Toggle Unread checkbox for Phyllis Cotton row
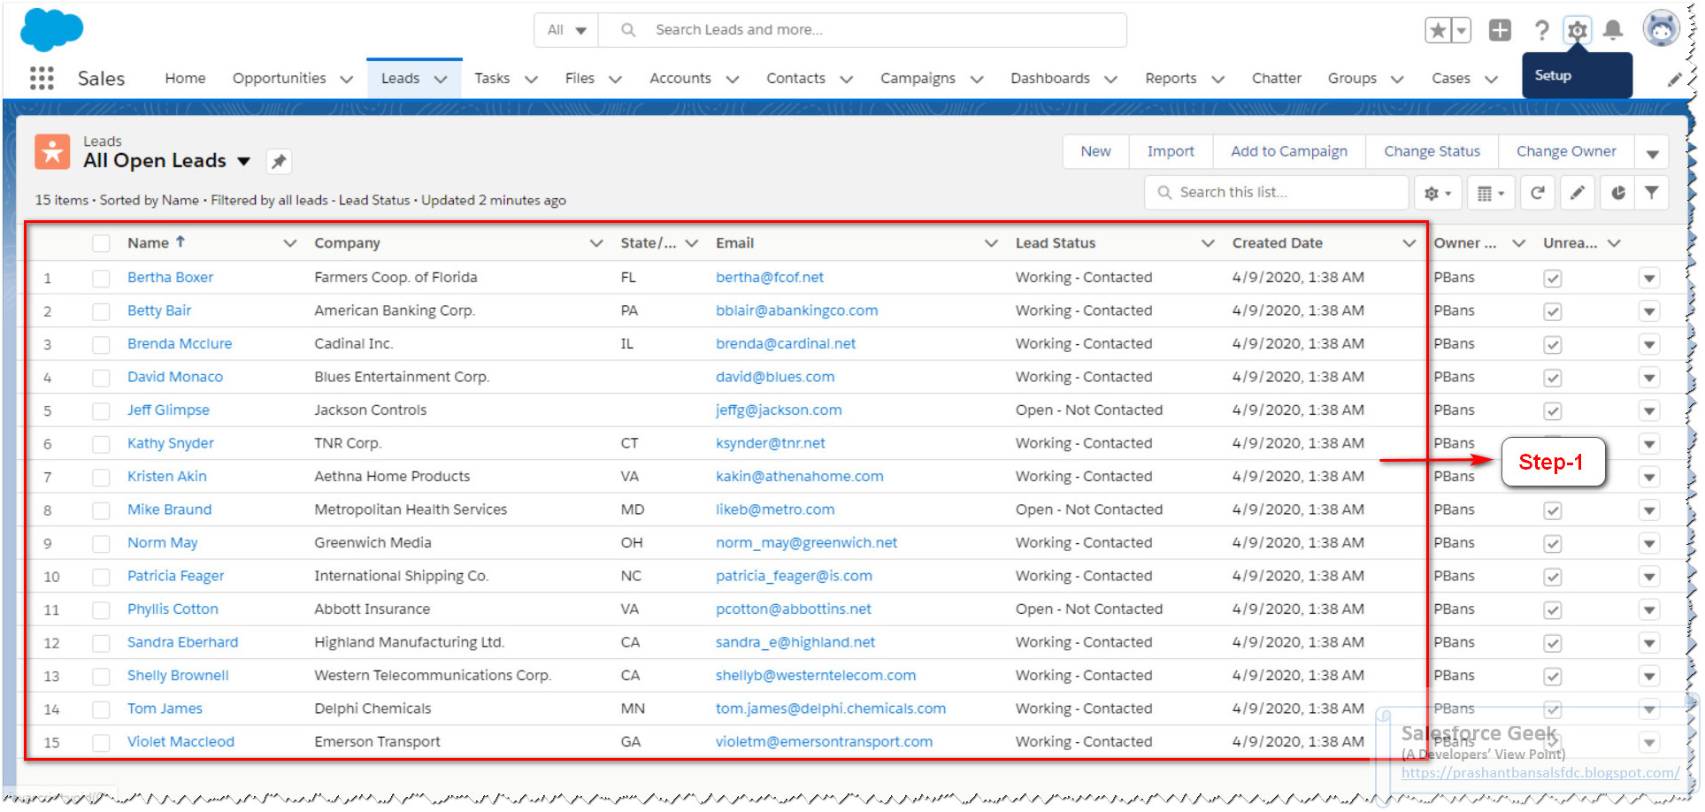 (x=1552, y=610)
